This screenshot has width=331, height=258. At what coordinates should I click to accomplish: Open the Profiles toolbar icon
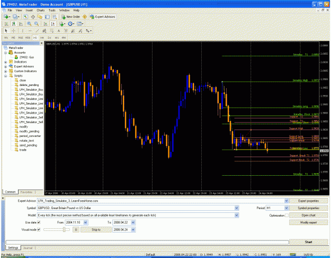15,16
